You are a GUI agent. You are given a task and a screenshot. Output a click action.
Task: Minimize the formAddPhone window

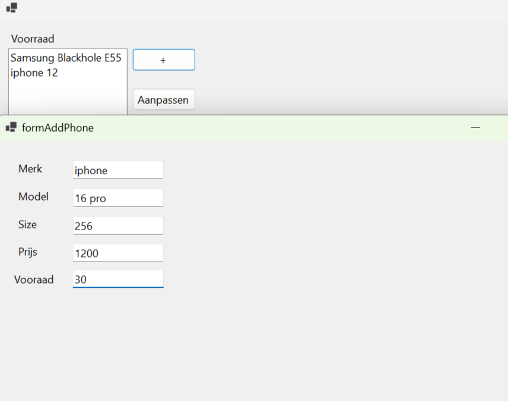coord(475,128)
